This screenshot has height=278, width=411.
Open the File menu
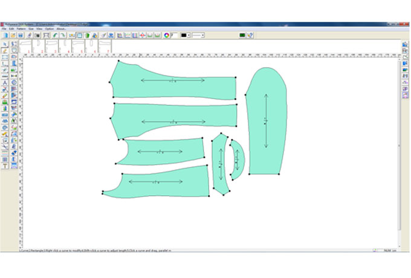coord(4,28)
